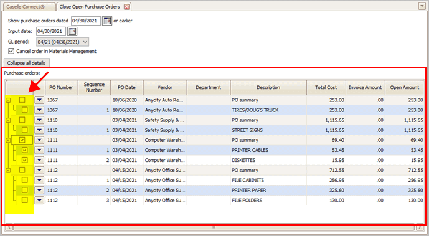Sort by the Department column header

(x=209, y=88)
